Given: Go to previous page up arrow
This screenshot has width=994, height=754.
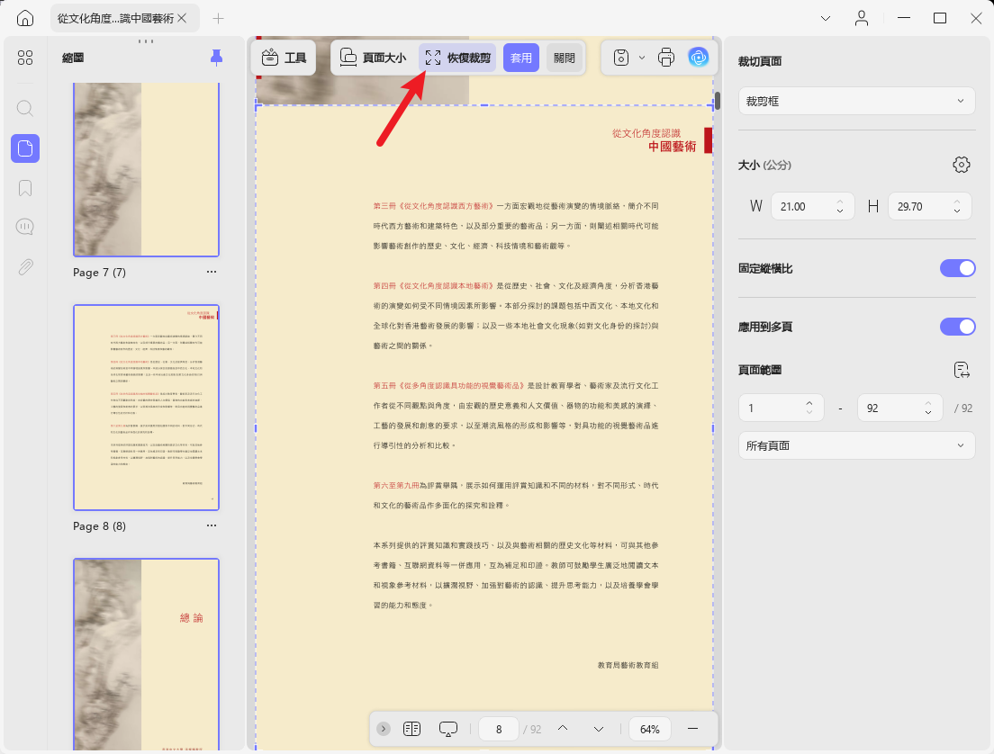Looking at the screenshot, I should [x=563, y=729].
